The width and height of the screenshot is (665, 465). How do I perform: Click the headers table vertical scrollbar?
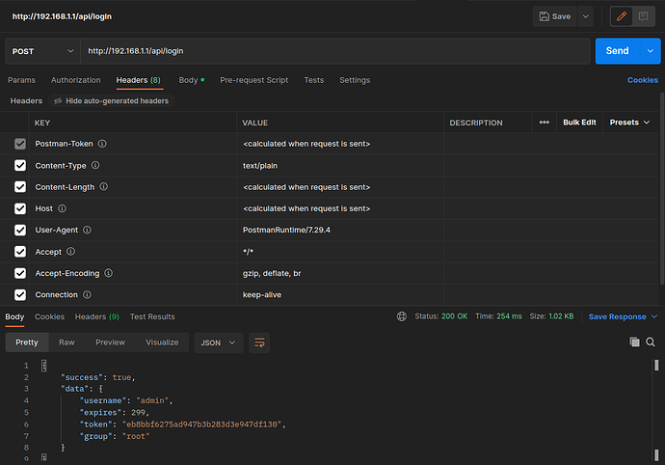point(662,188)
